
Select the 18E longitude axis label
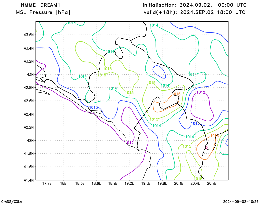click(x=63, y=183)
